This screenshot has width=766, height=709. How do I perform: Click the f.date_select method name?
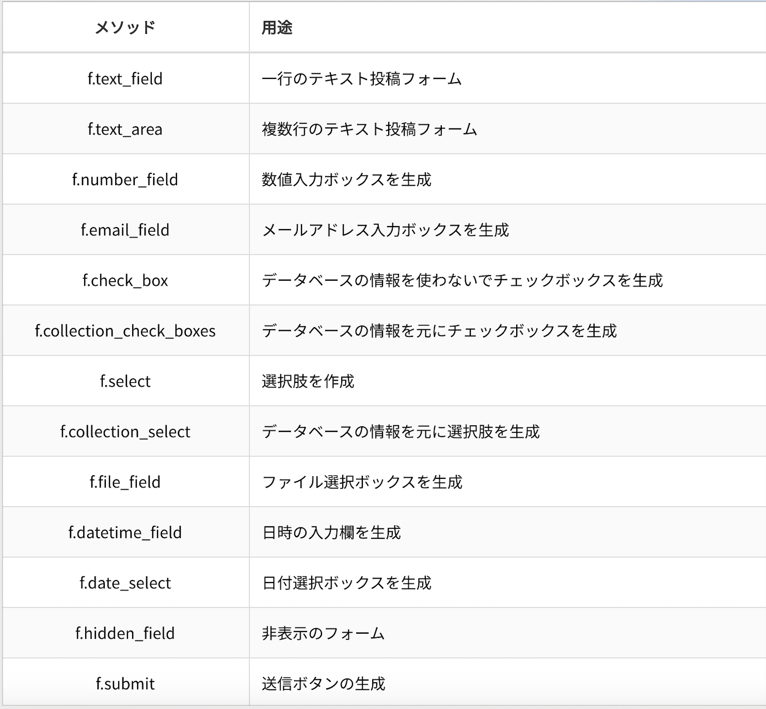(125, 583)
